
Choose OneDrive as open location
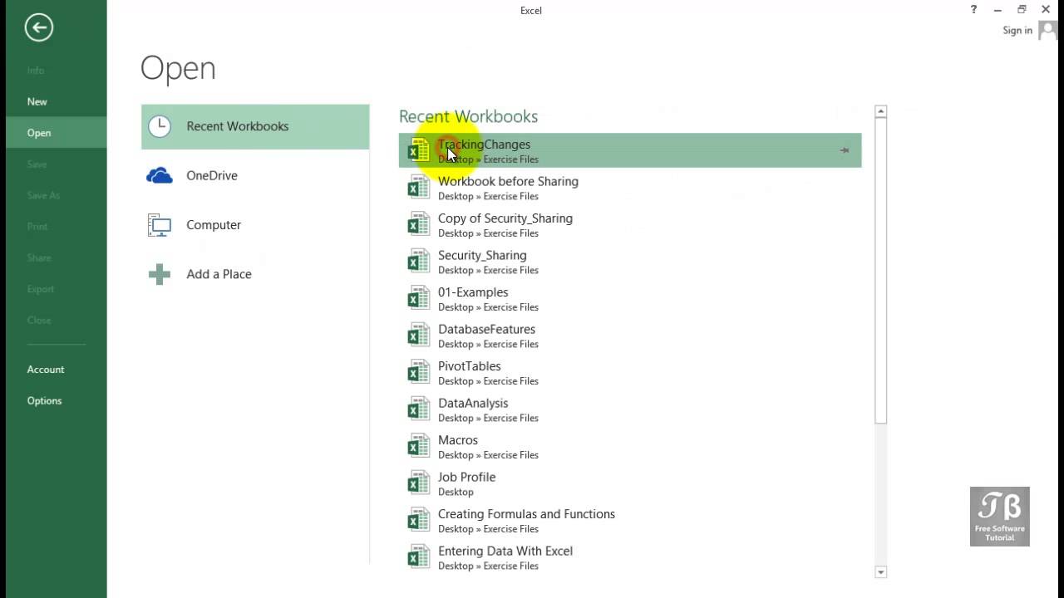click(255, 175)
